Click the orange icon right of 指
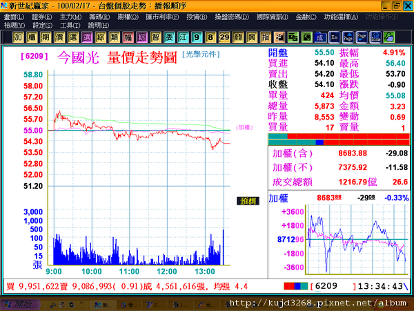Screen dimensions: 414x311 [x=279, y=37]
